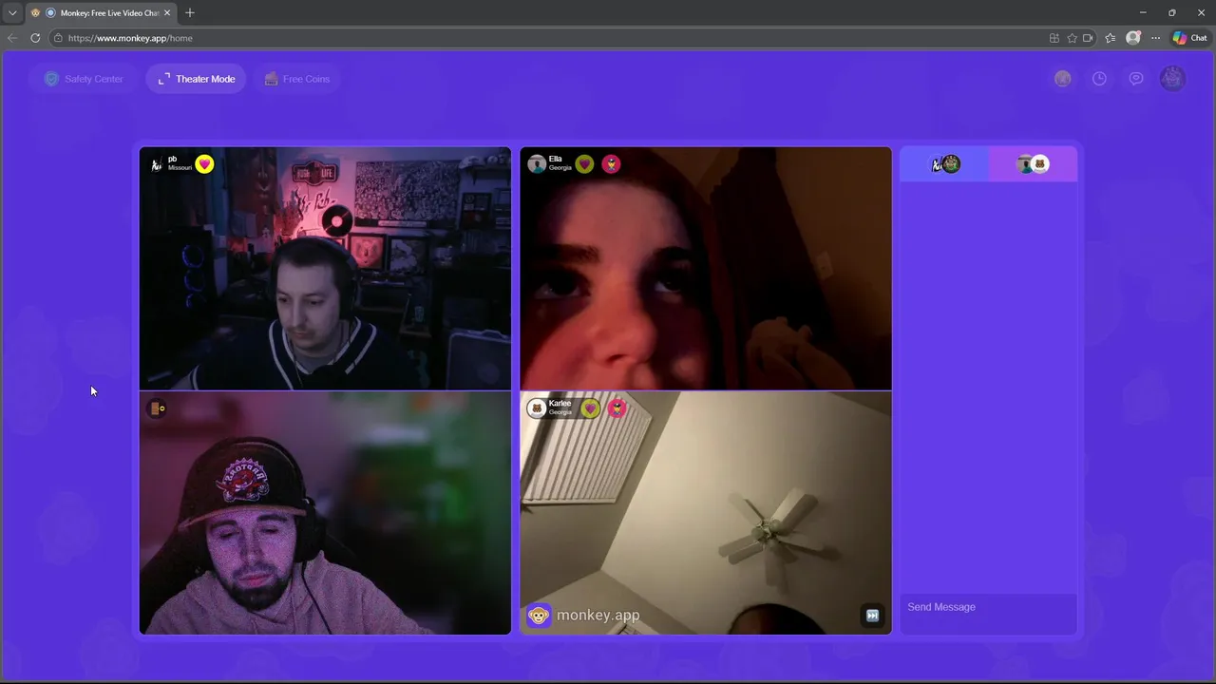Open your profile avatar in header
Viewport: 1216px width, 684px height.
coord(1172,79)
